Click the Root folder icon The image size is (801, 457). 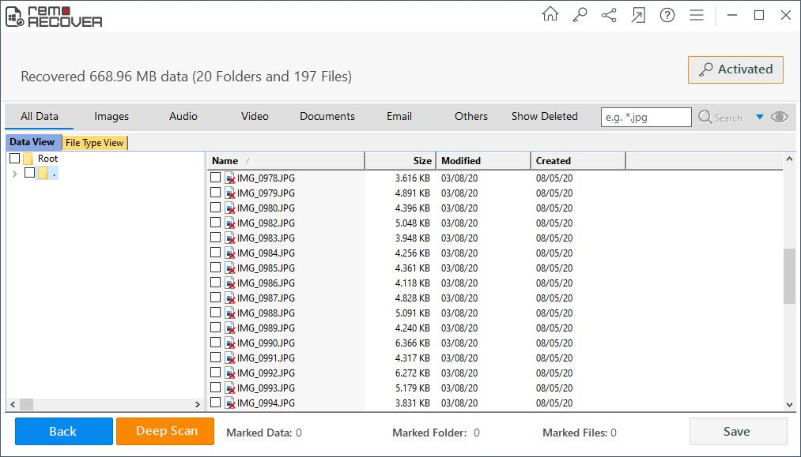(28, 159)
